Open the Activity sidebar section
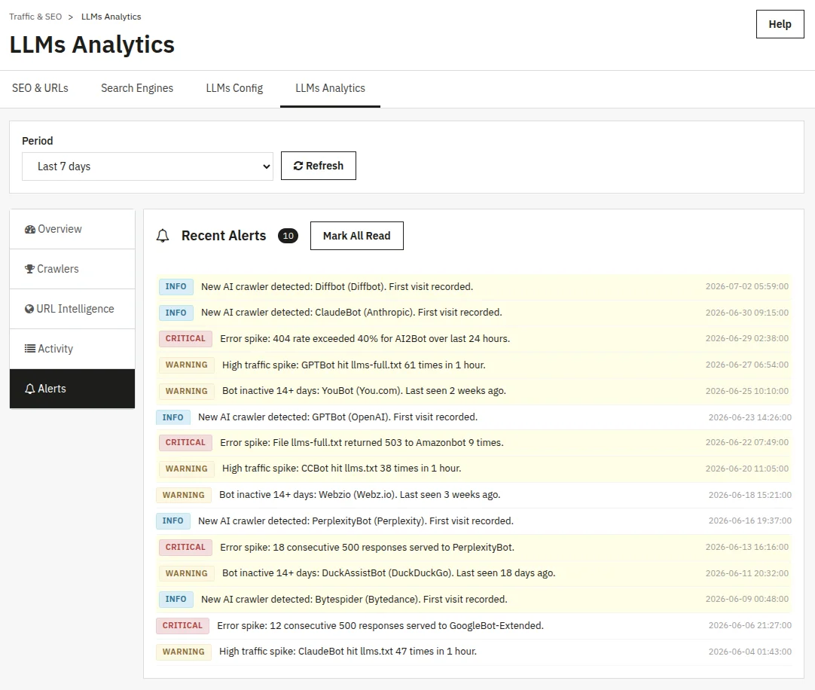The width and height of the screenshot is (815, 690). click(x=72, y=348)
